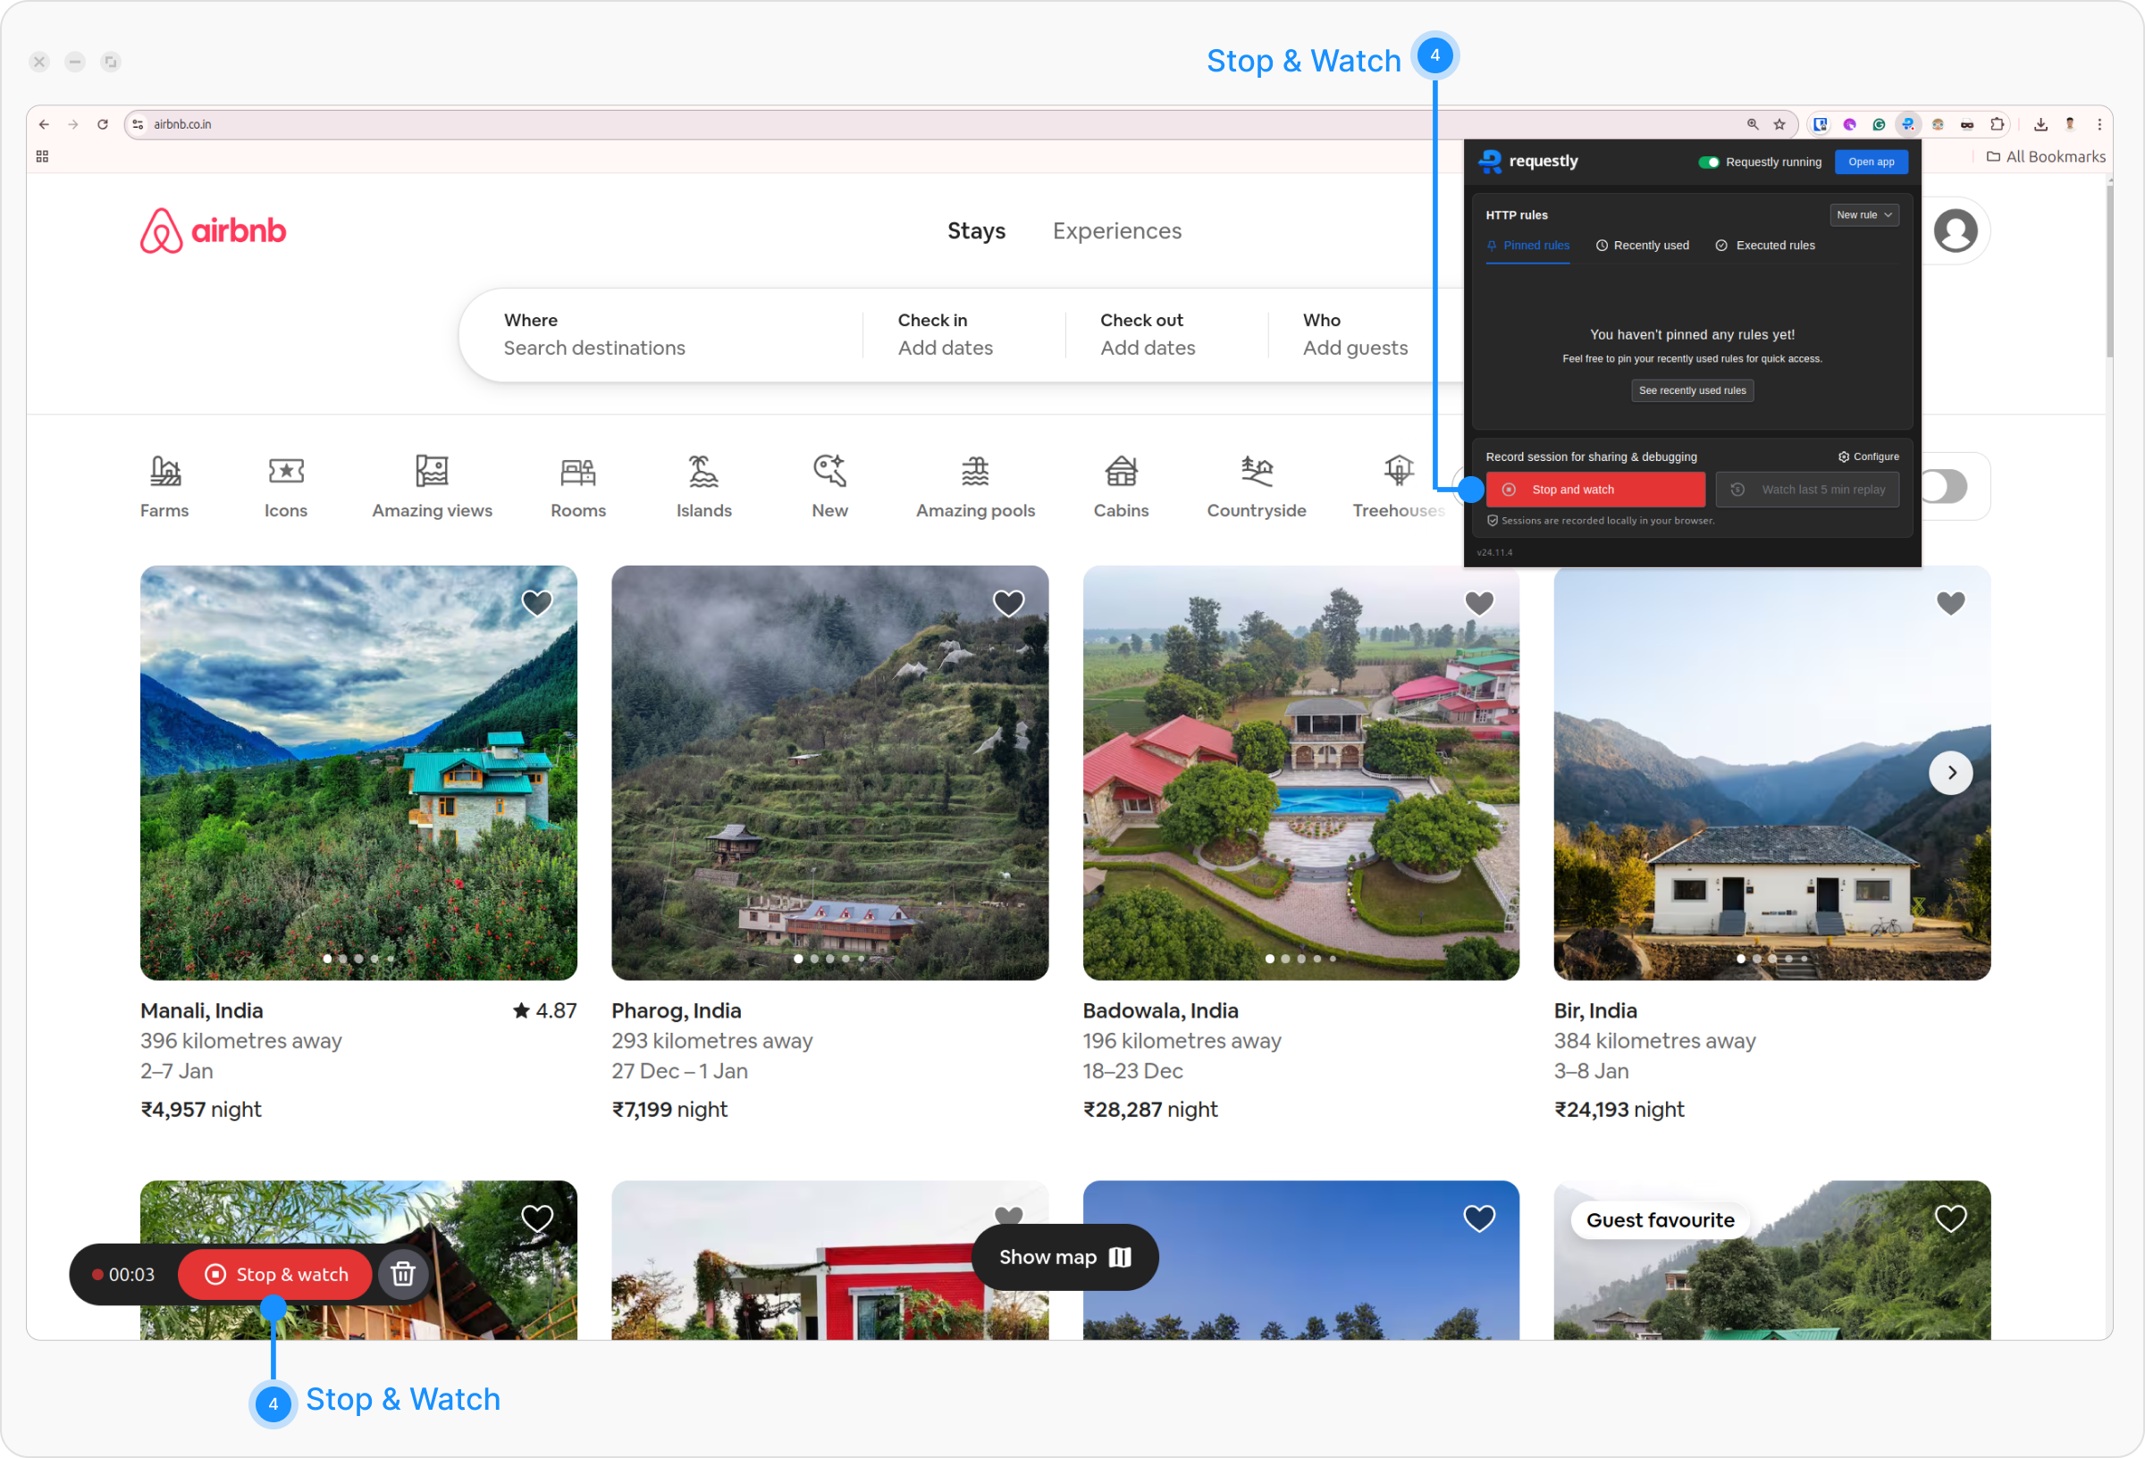The height and width of the screenshot is (1458, 2145).
Task: Open Chrome three-dot menu
Action: 2099,124
